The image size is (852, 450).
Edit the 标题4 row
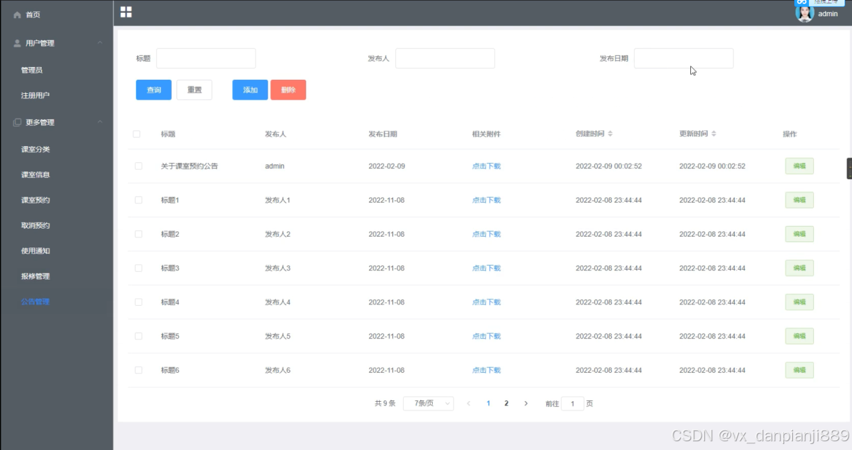[800, 302]
